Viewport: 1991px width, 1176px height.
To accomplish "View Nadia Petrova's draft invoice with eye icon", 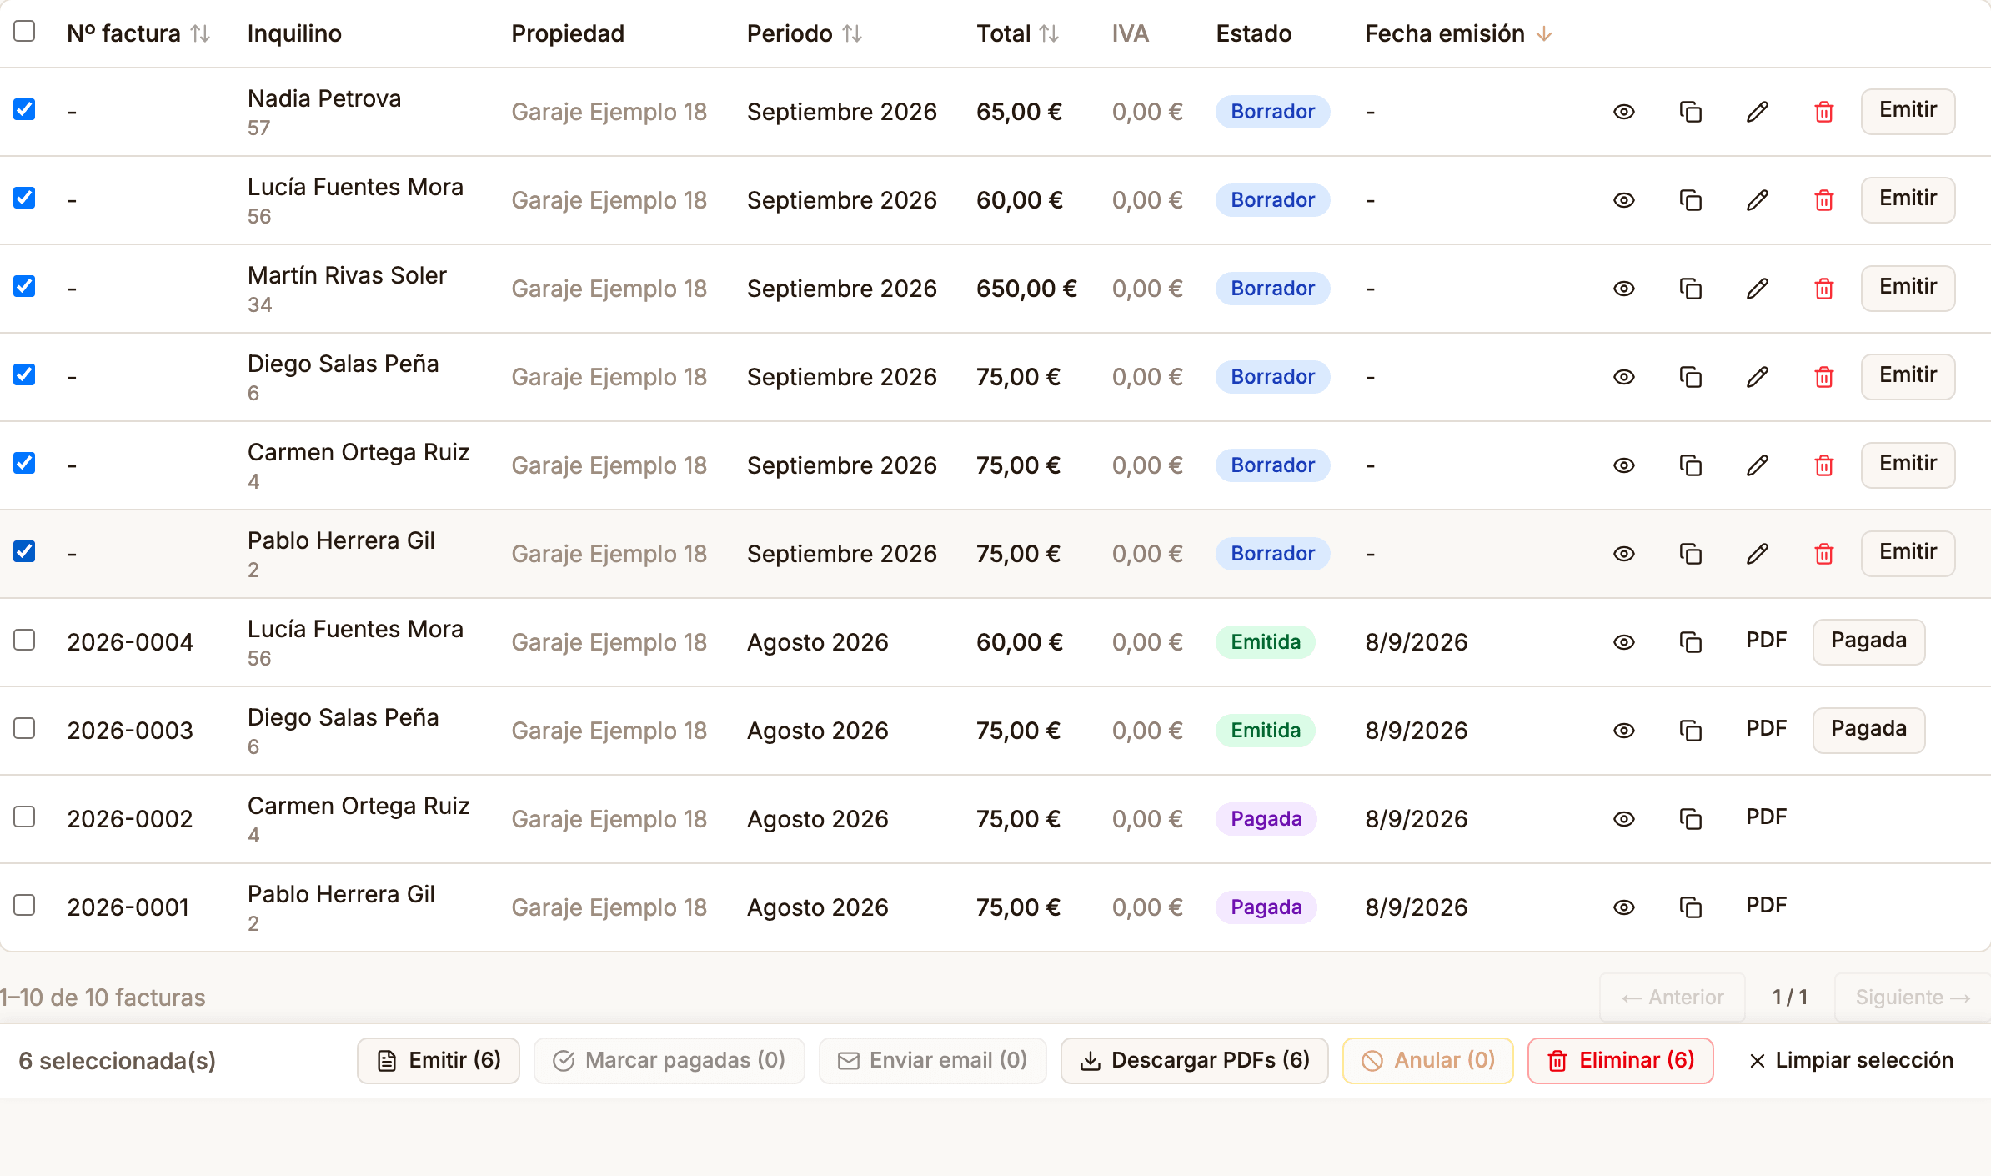I will click(x=1623, y=112).
